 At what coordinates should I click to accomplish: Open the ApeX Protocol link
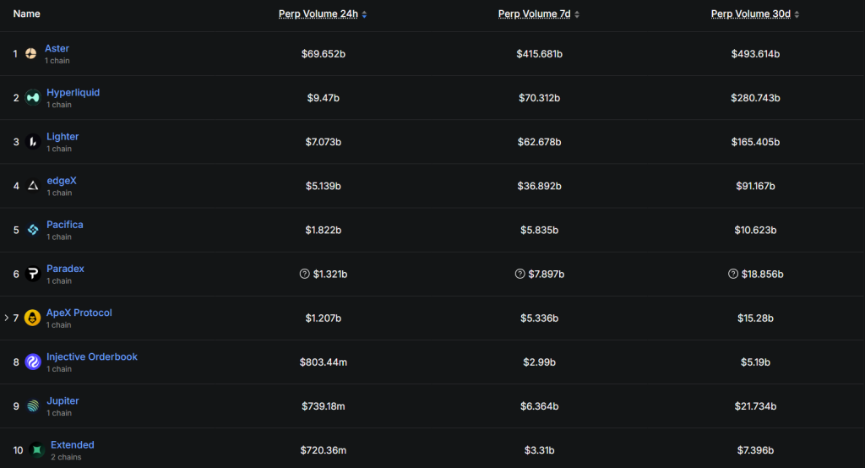[79, 313]
